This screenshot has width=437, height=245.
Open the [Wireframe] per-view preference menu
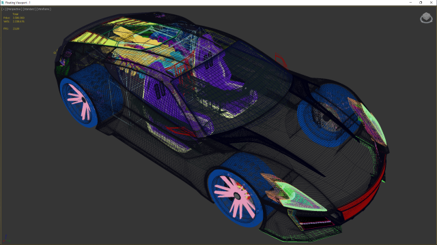click(44, 9)
